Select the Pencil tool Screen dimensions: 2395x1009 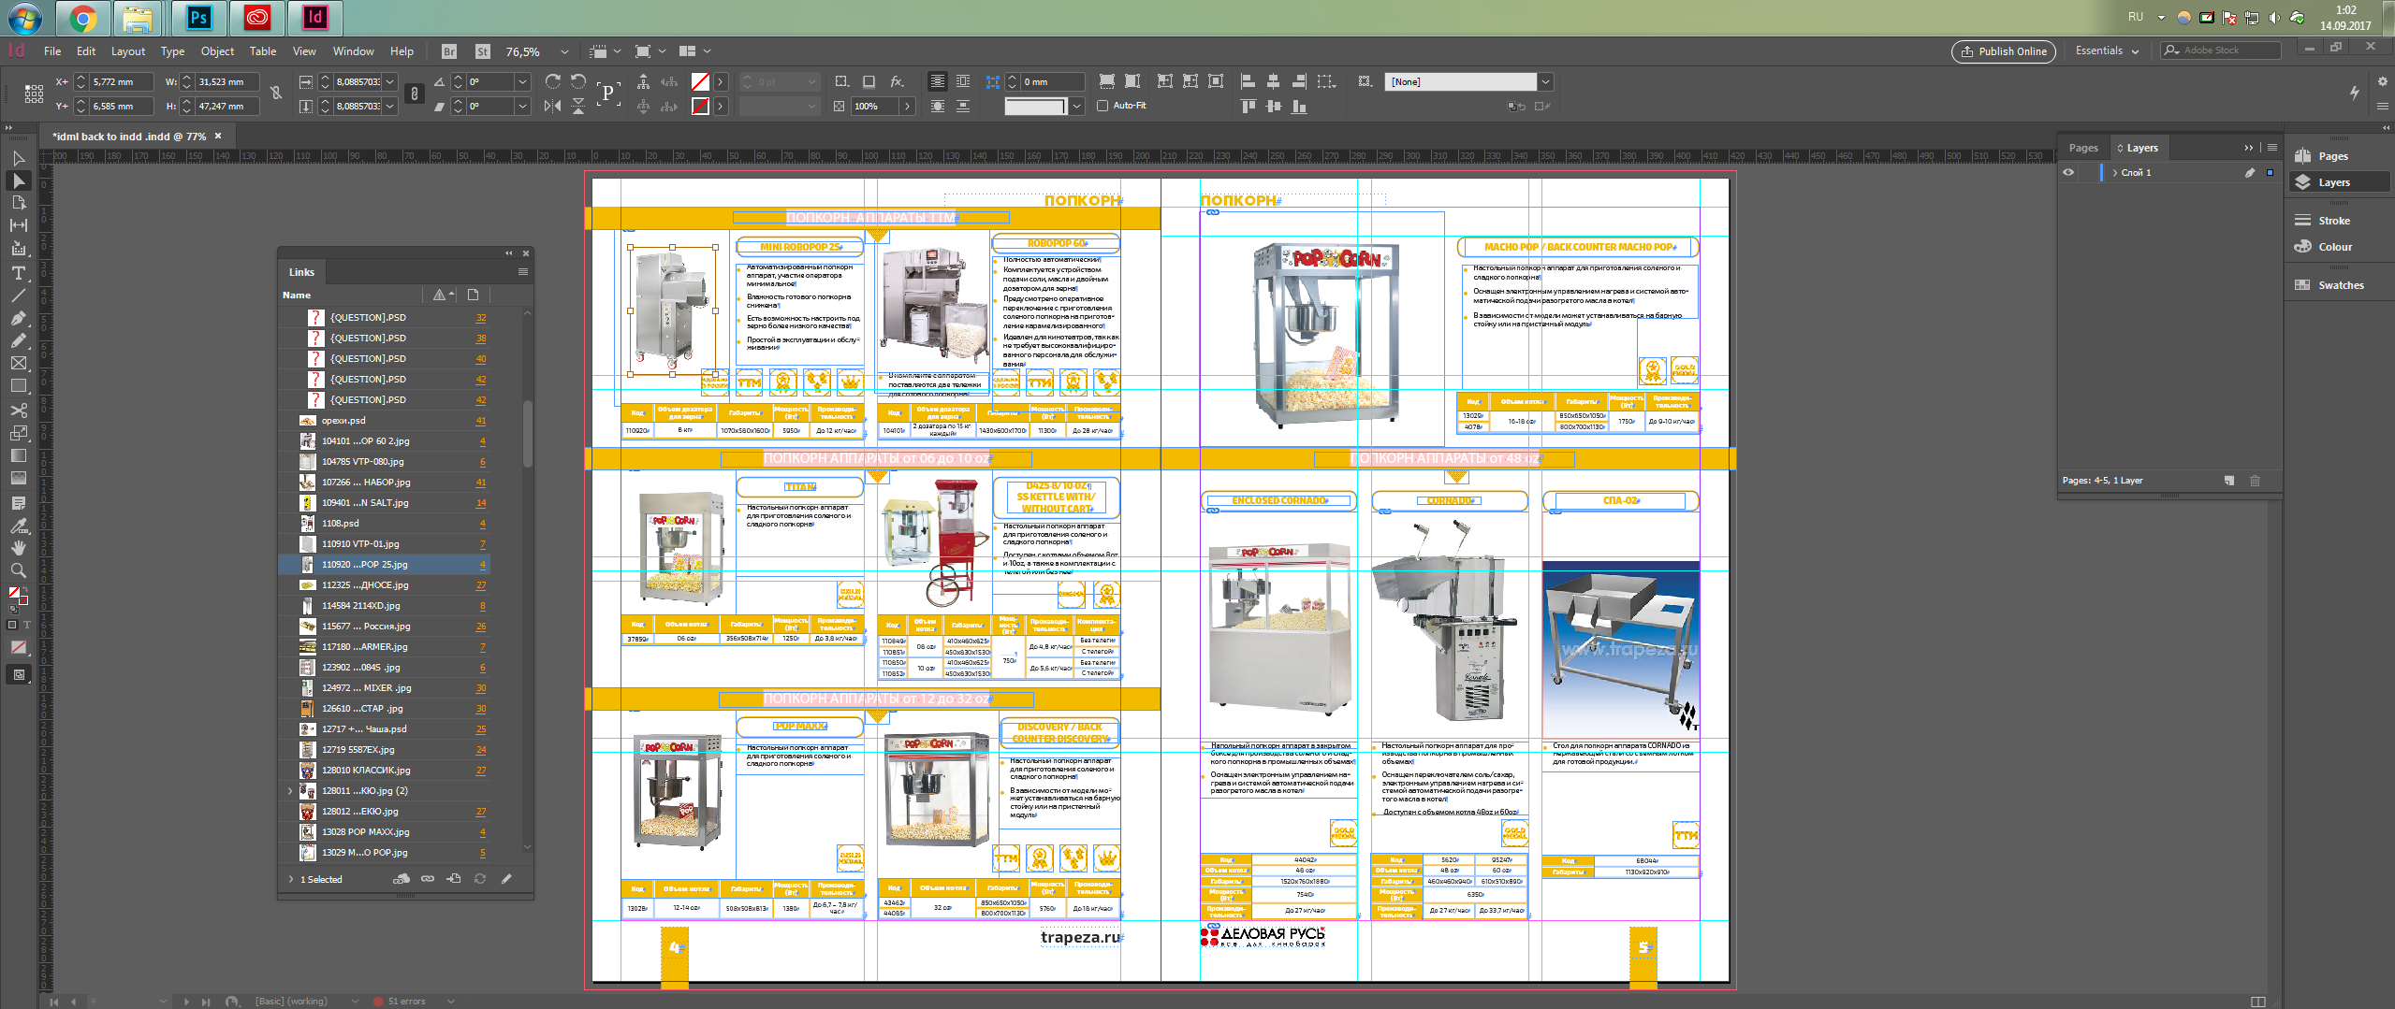click(18, 340)
